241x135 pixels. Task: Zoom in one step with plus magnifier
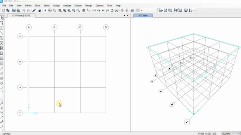coord(74,10)
